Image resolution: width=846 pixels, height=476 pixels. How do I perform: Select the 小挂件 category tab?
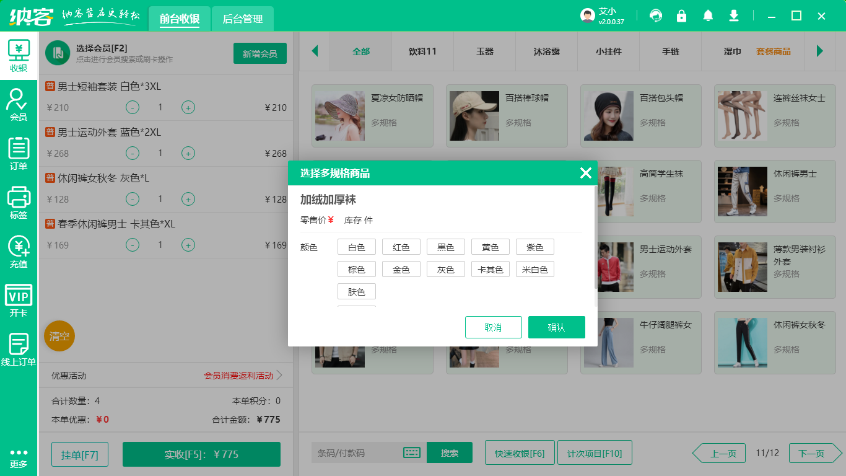coord(609,51)
